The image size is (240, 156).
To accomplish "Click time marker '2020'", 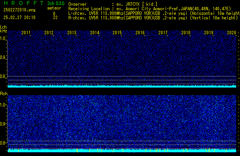I will point(232,33).
